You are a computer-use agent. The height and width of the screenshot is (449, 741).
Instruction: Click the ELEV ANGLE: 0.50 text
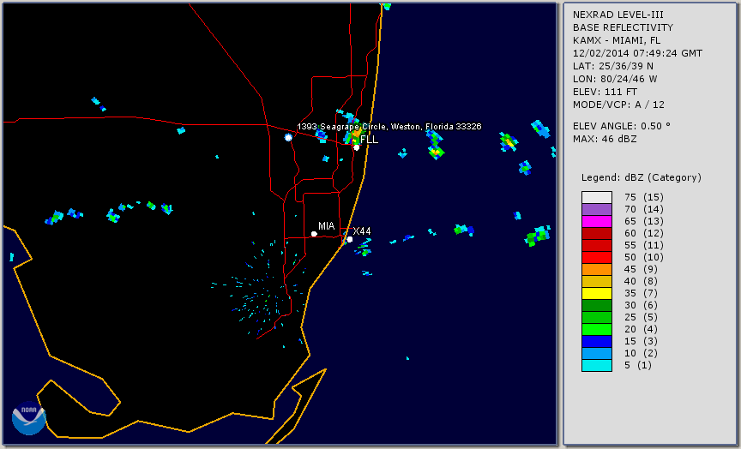click(x=622, y=126)
